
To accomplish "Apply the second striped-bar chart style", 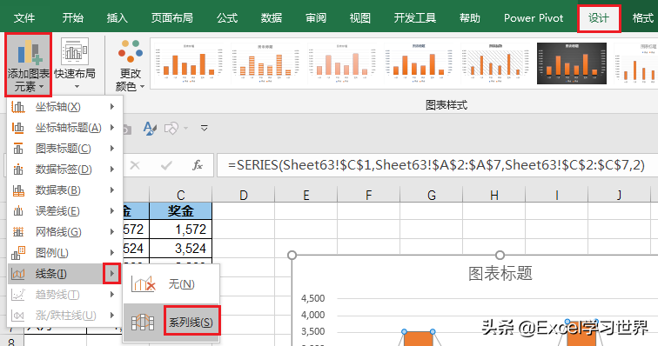I will [265, 63].
